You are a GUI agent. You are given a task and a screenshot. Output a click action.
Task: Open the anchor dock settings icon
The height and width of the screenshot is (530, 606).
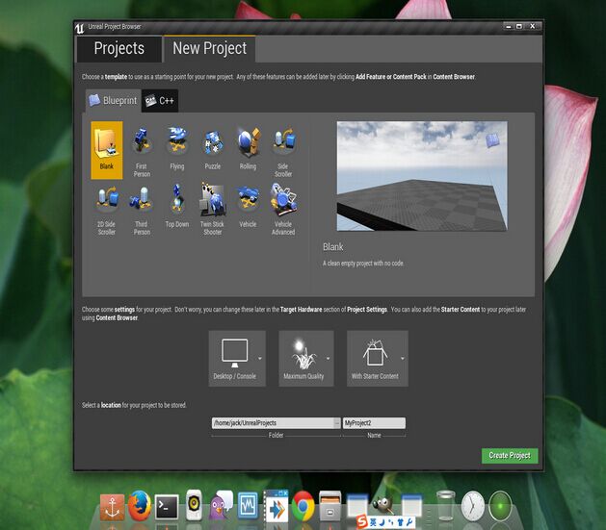tap(112, 507)
